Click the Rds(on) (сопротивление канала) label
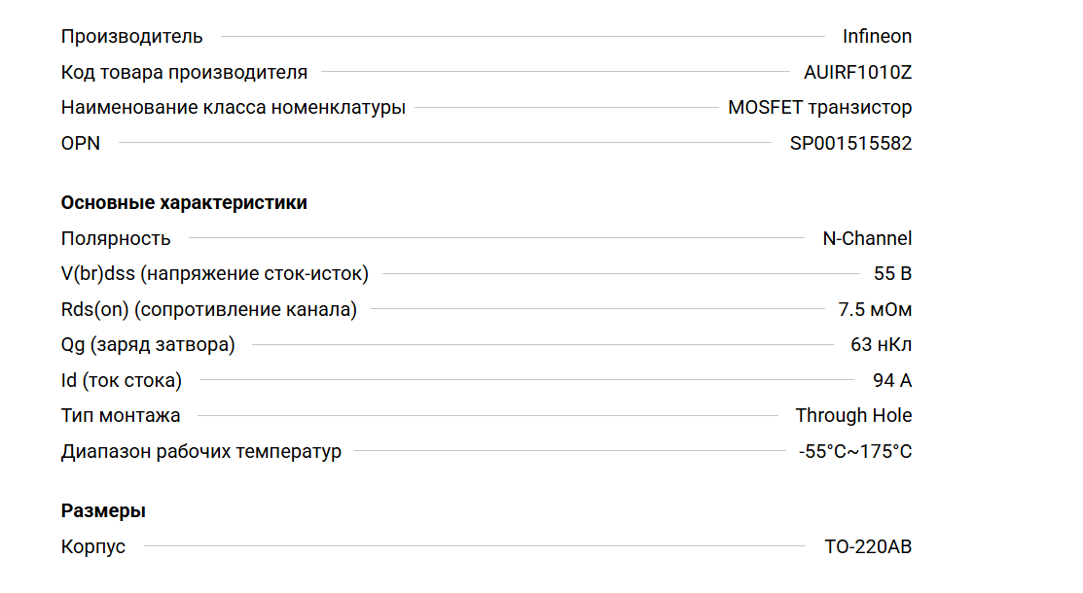1083x593 pixels. click(209, 310)
